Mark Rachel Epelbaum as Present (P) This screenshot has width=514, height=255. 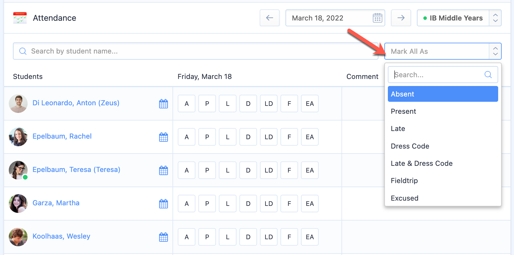click(x=207, y=137)
